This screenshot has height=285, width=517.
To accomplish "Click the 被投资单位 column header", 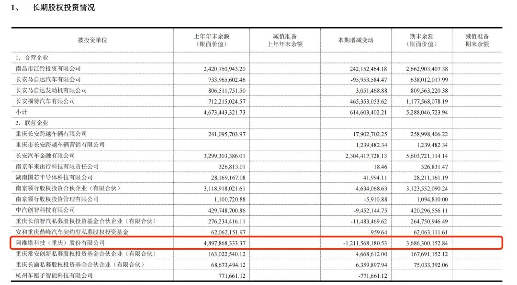I will [x=92, y=40].
